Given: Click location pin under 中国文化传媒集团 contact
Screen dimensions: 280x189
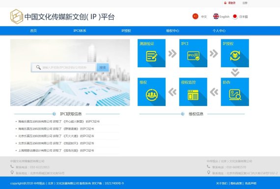Looking at the screenshot, I should [12, 173].
